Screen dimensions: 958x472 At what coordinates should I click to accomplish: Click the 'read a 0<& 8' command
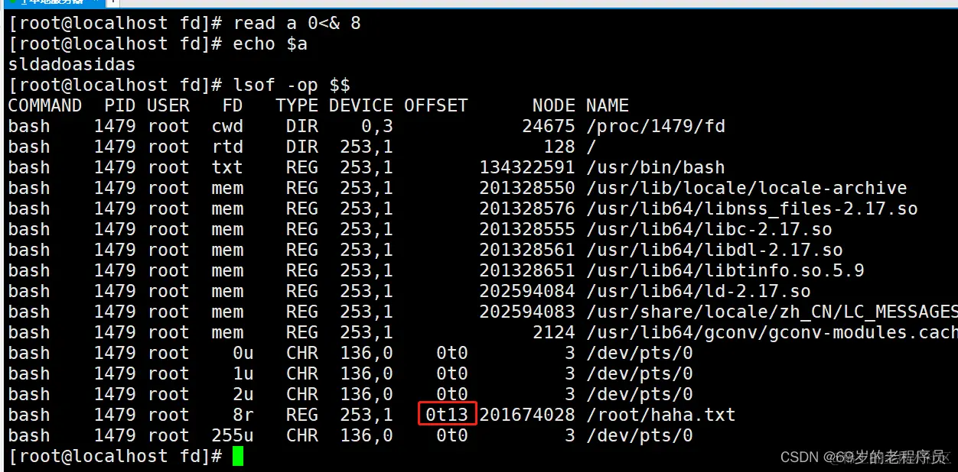[x=297, y=24]
